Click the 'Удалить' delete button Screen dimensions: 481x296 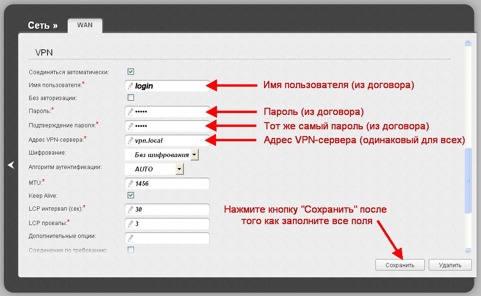(450, 265)
